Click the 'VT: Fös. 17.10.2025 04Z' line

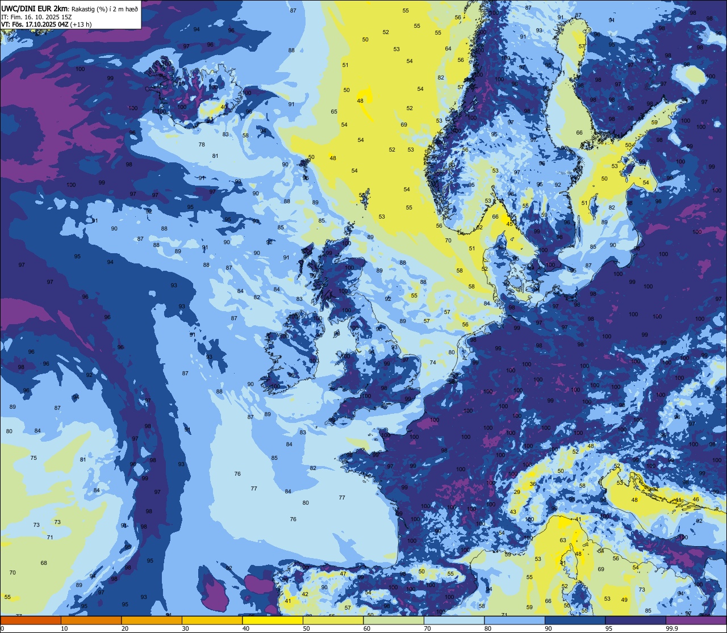tap(35, 24)
